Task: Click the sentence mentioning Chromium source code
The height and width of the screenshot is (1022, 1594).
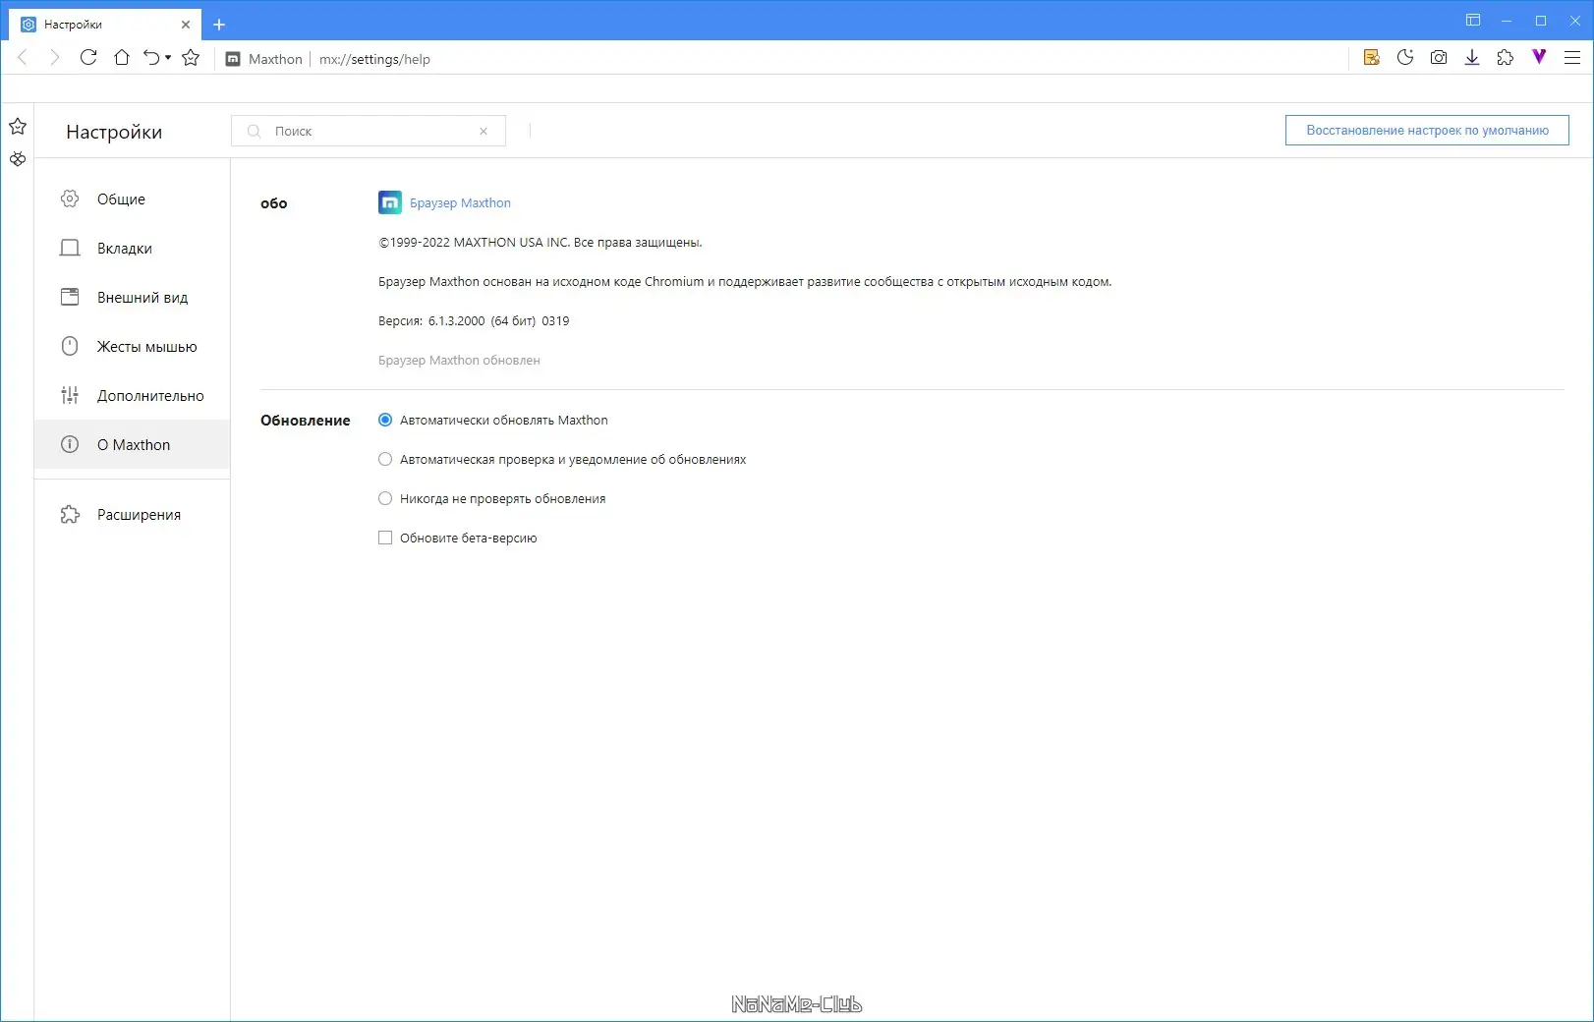Action: pos(745,282)
